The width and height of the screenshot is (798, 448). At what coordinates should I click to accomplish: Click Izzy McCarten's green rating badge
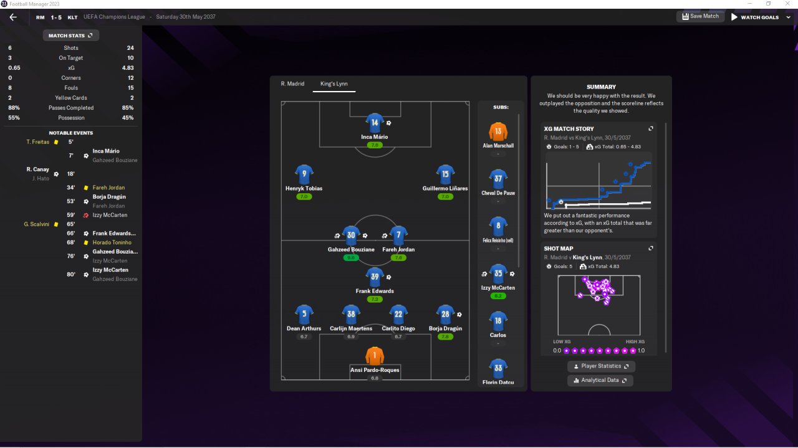click(x=498, y=296)
